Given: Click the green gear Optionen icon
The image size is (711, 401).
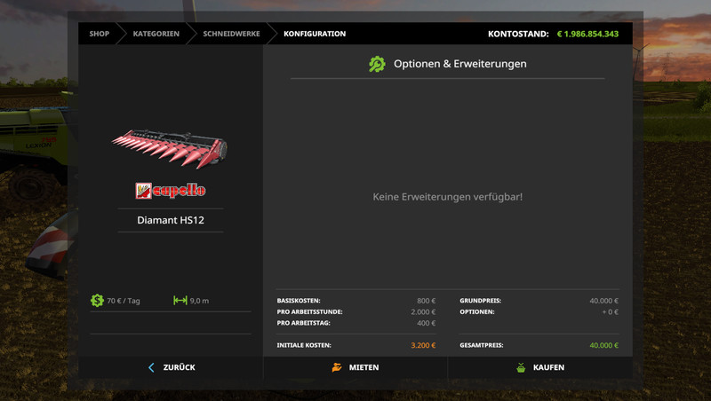Looking at the screenshot, I should tap(377, 64).
